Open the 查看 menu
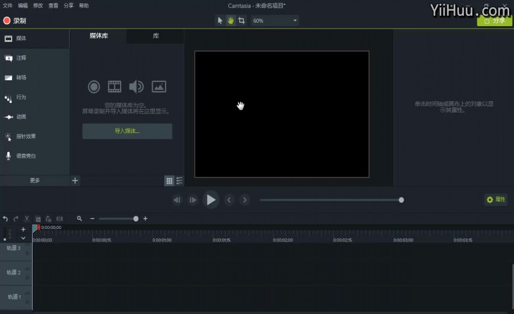 click(x=53, y=6)
